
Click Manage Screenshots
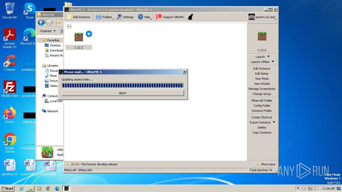click(262, 89)
